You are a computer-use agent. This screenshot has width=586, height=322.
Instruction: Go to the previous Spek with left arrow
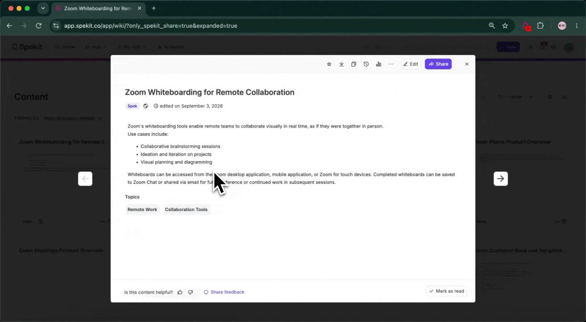[85, 178]
